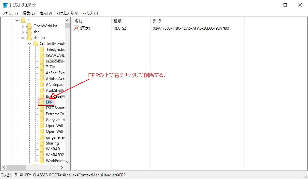Collapse the ContextMenuHandlers node
This screenshot has height=179, width=308.
click(29, 44)
